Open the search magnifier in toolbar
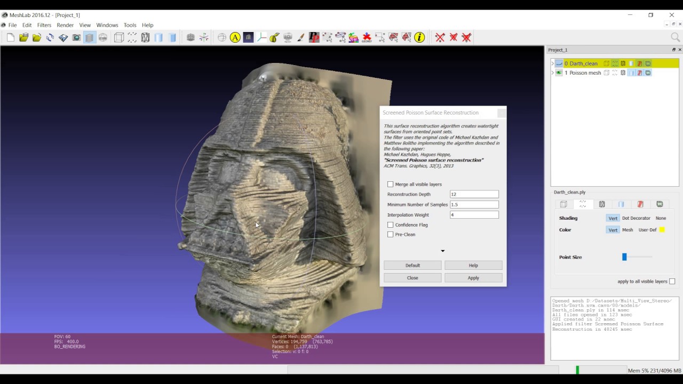This screenshot has height=384, width=683. click(675, 37)
